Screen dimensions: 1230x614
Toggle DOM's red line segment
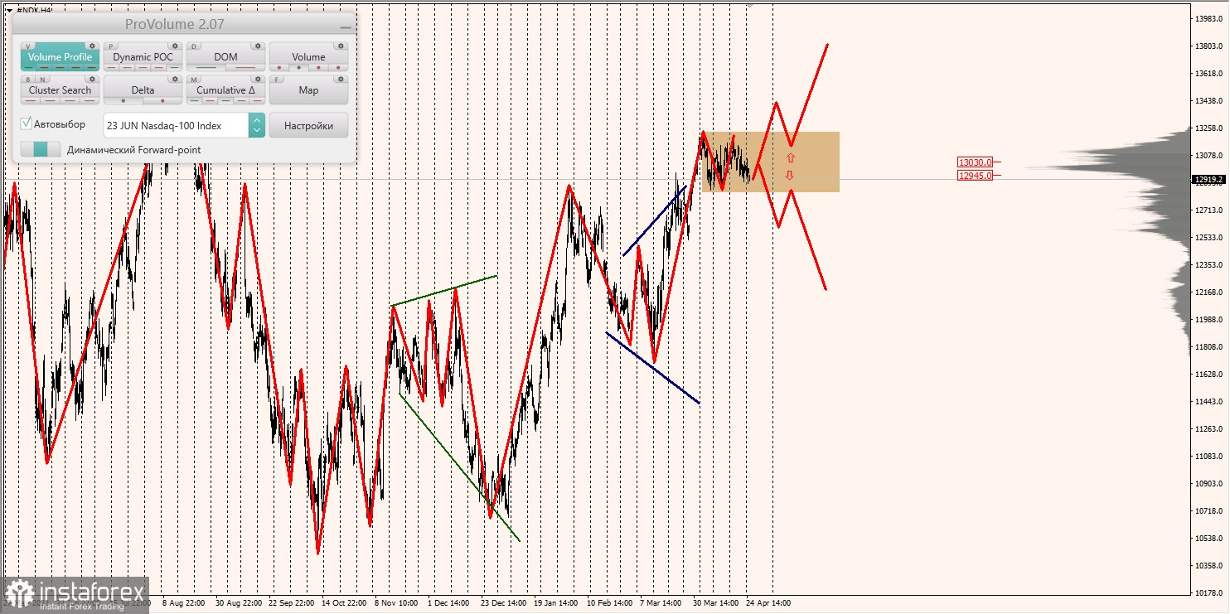(245, 67)
